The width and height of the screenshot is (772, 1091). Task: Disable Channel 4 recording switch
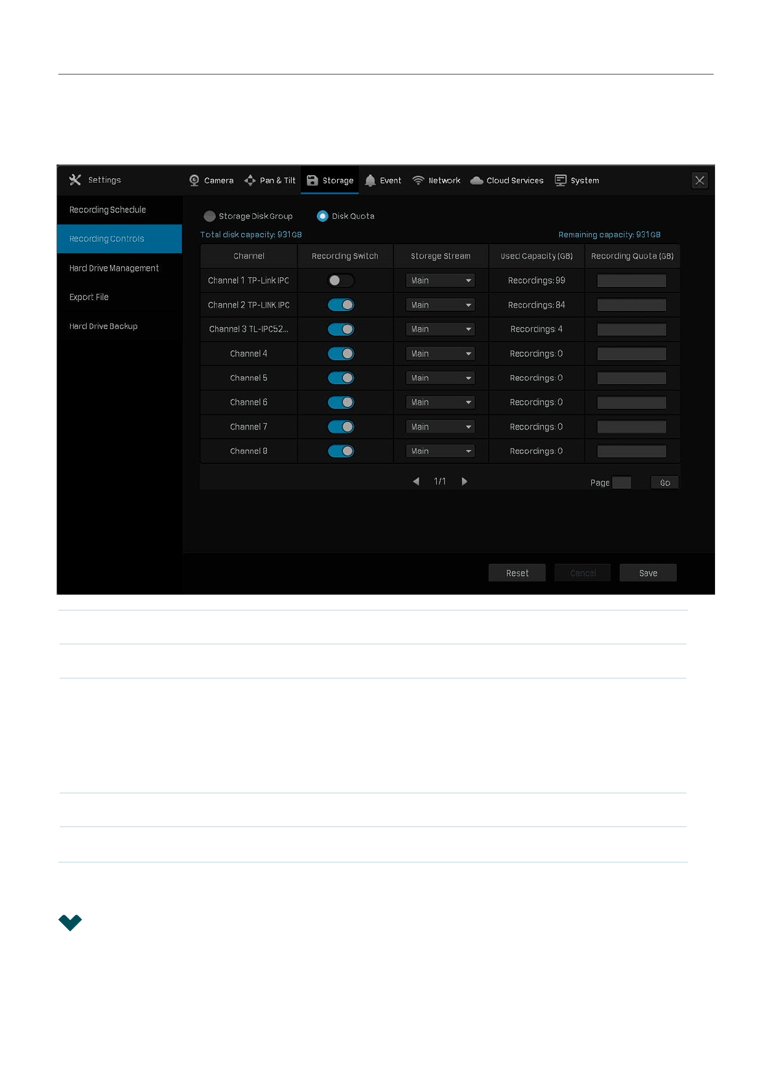click(x=341, y=354)
